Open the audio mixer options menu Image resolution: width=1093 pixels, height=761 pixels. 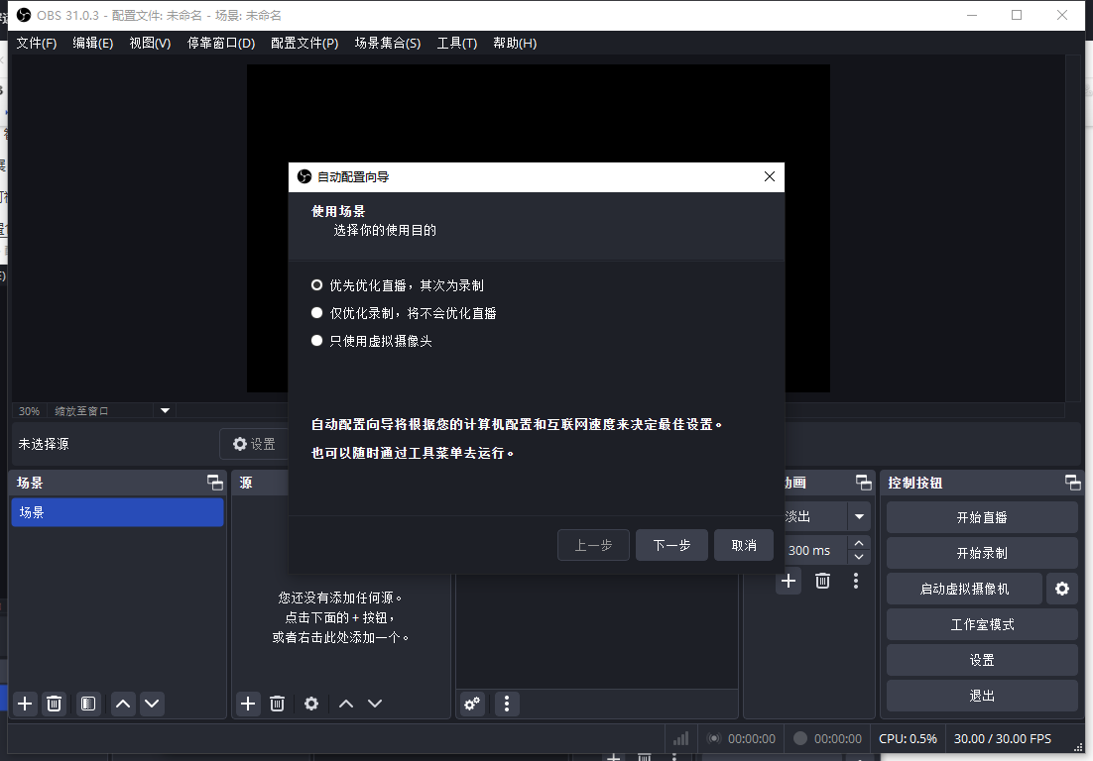click(x=507, y=704)
